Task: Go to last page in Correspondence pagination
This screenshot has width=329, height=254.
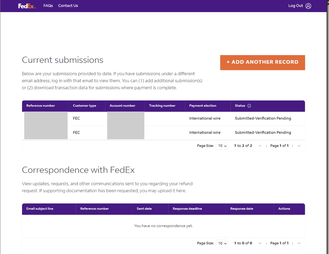Action: click(299, 243)
